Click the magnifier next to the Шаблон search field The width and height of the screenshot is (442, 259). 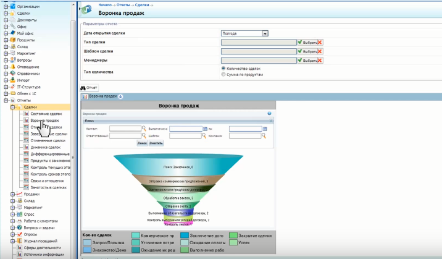click(x=204, y=136)
